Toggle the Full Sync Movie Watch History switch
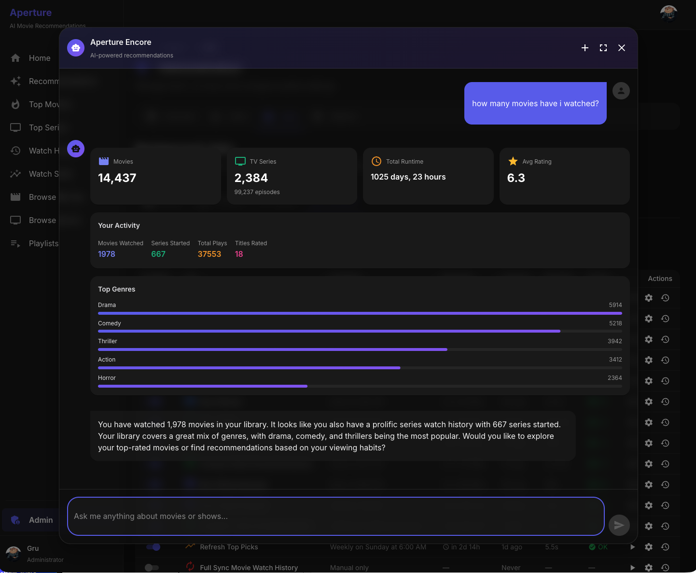696x573 pixels. point(152,568)
